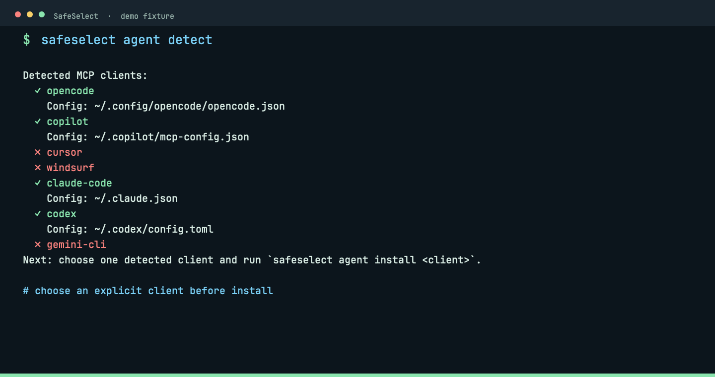
Task: Click the 'demo fixture' title text
Action: (147, 16)
